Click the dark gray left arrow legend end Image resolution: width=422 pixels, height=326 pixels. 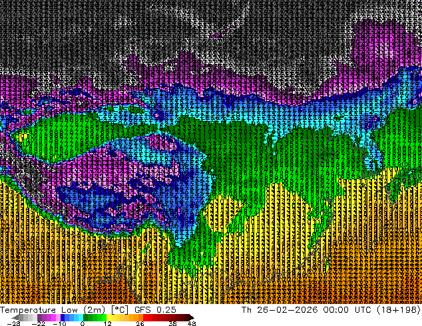click(x=15, y=317)
